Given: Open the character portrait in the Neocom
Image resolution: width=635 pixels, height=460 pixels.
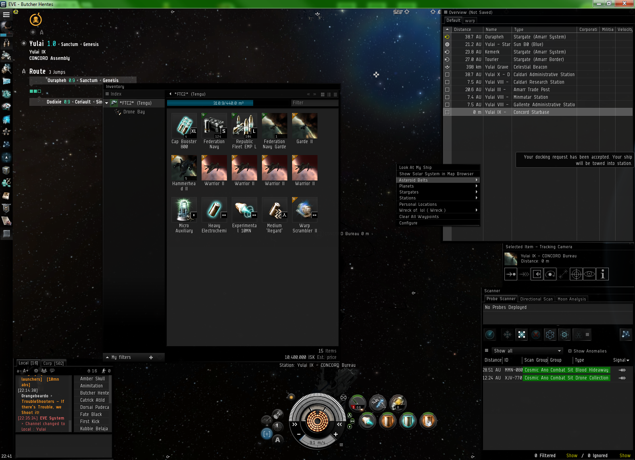Looking at the screenshot, I should [x=6, y=27].
